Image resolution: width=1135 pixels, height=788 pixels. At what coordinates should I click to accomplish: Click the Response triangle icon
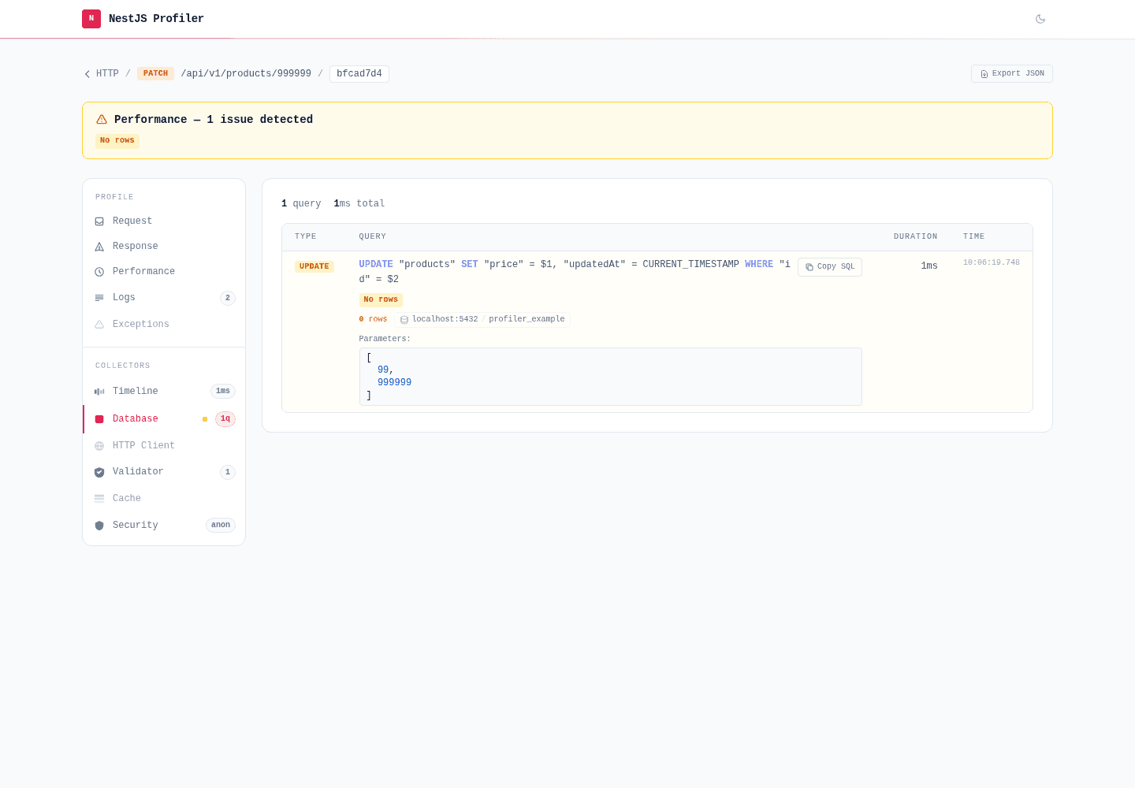point(99,247)
